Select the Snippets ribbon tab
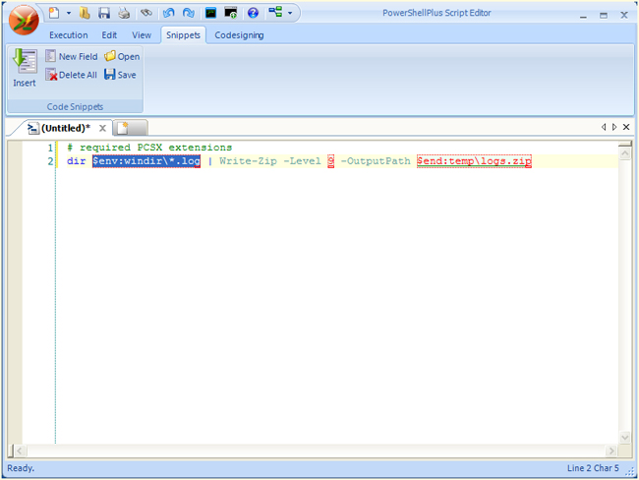 click(x=184, y=35)
